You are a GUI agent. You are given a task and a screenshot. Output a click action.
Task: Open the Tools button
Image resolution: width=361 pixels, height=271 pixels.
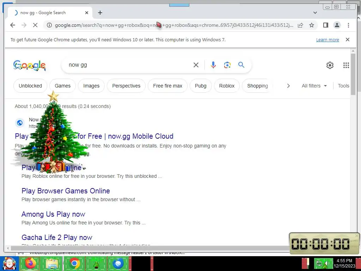[343, 86]
